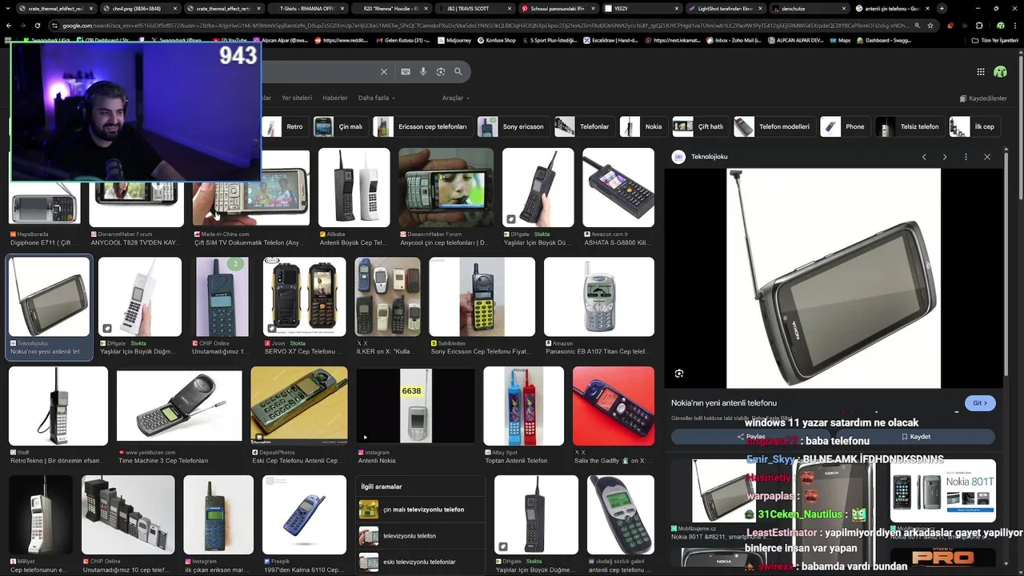Open SERVO X7 Cep Telefonu thumbnail
This screenshot has height=576, width=1024.
305,297
